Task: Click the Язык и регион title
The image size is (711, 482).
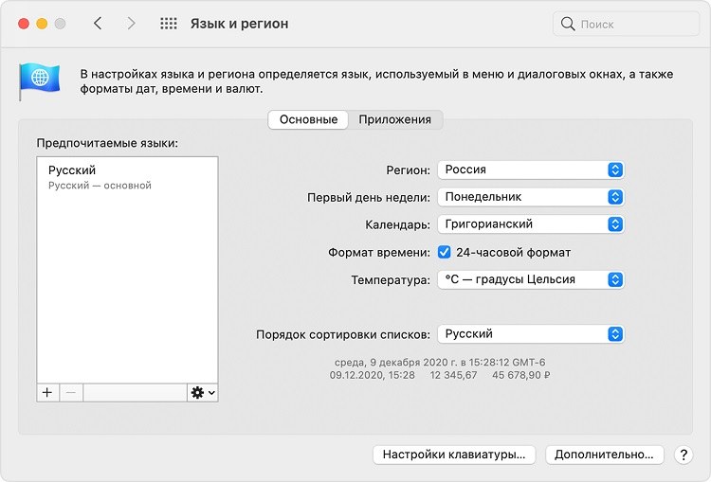Action: pos(240,24)
